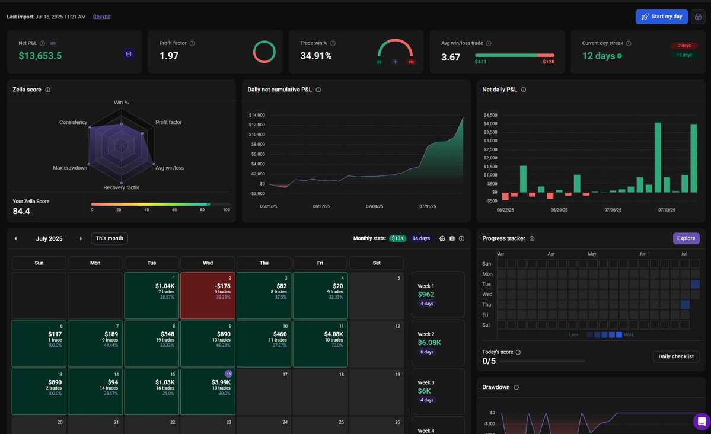
Task: Click the Week 2 summary card $6.08K
Action: point(438,343)
